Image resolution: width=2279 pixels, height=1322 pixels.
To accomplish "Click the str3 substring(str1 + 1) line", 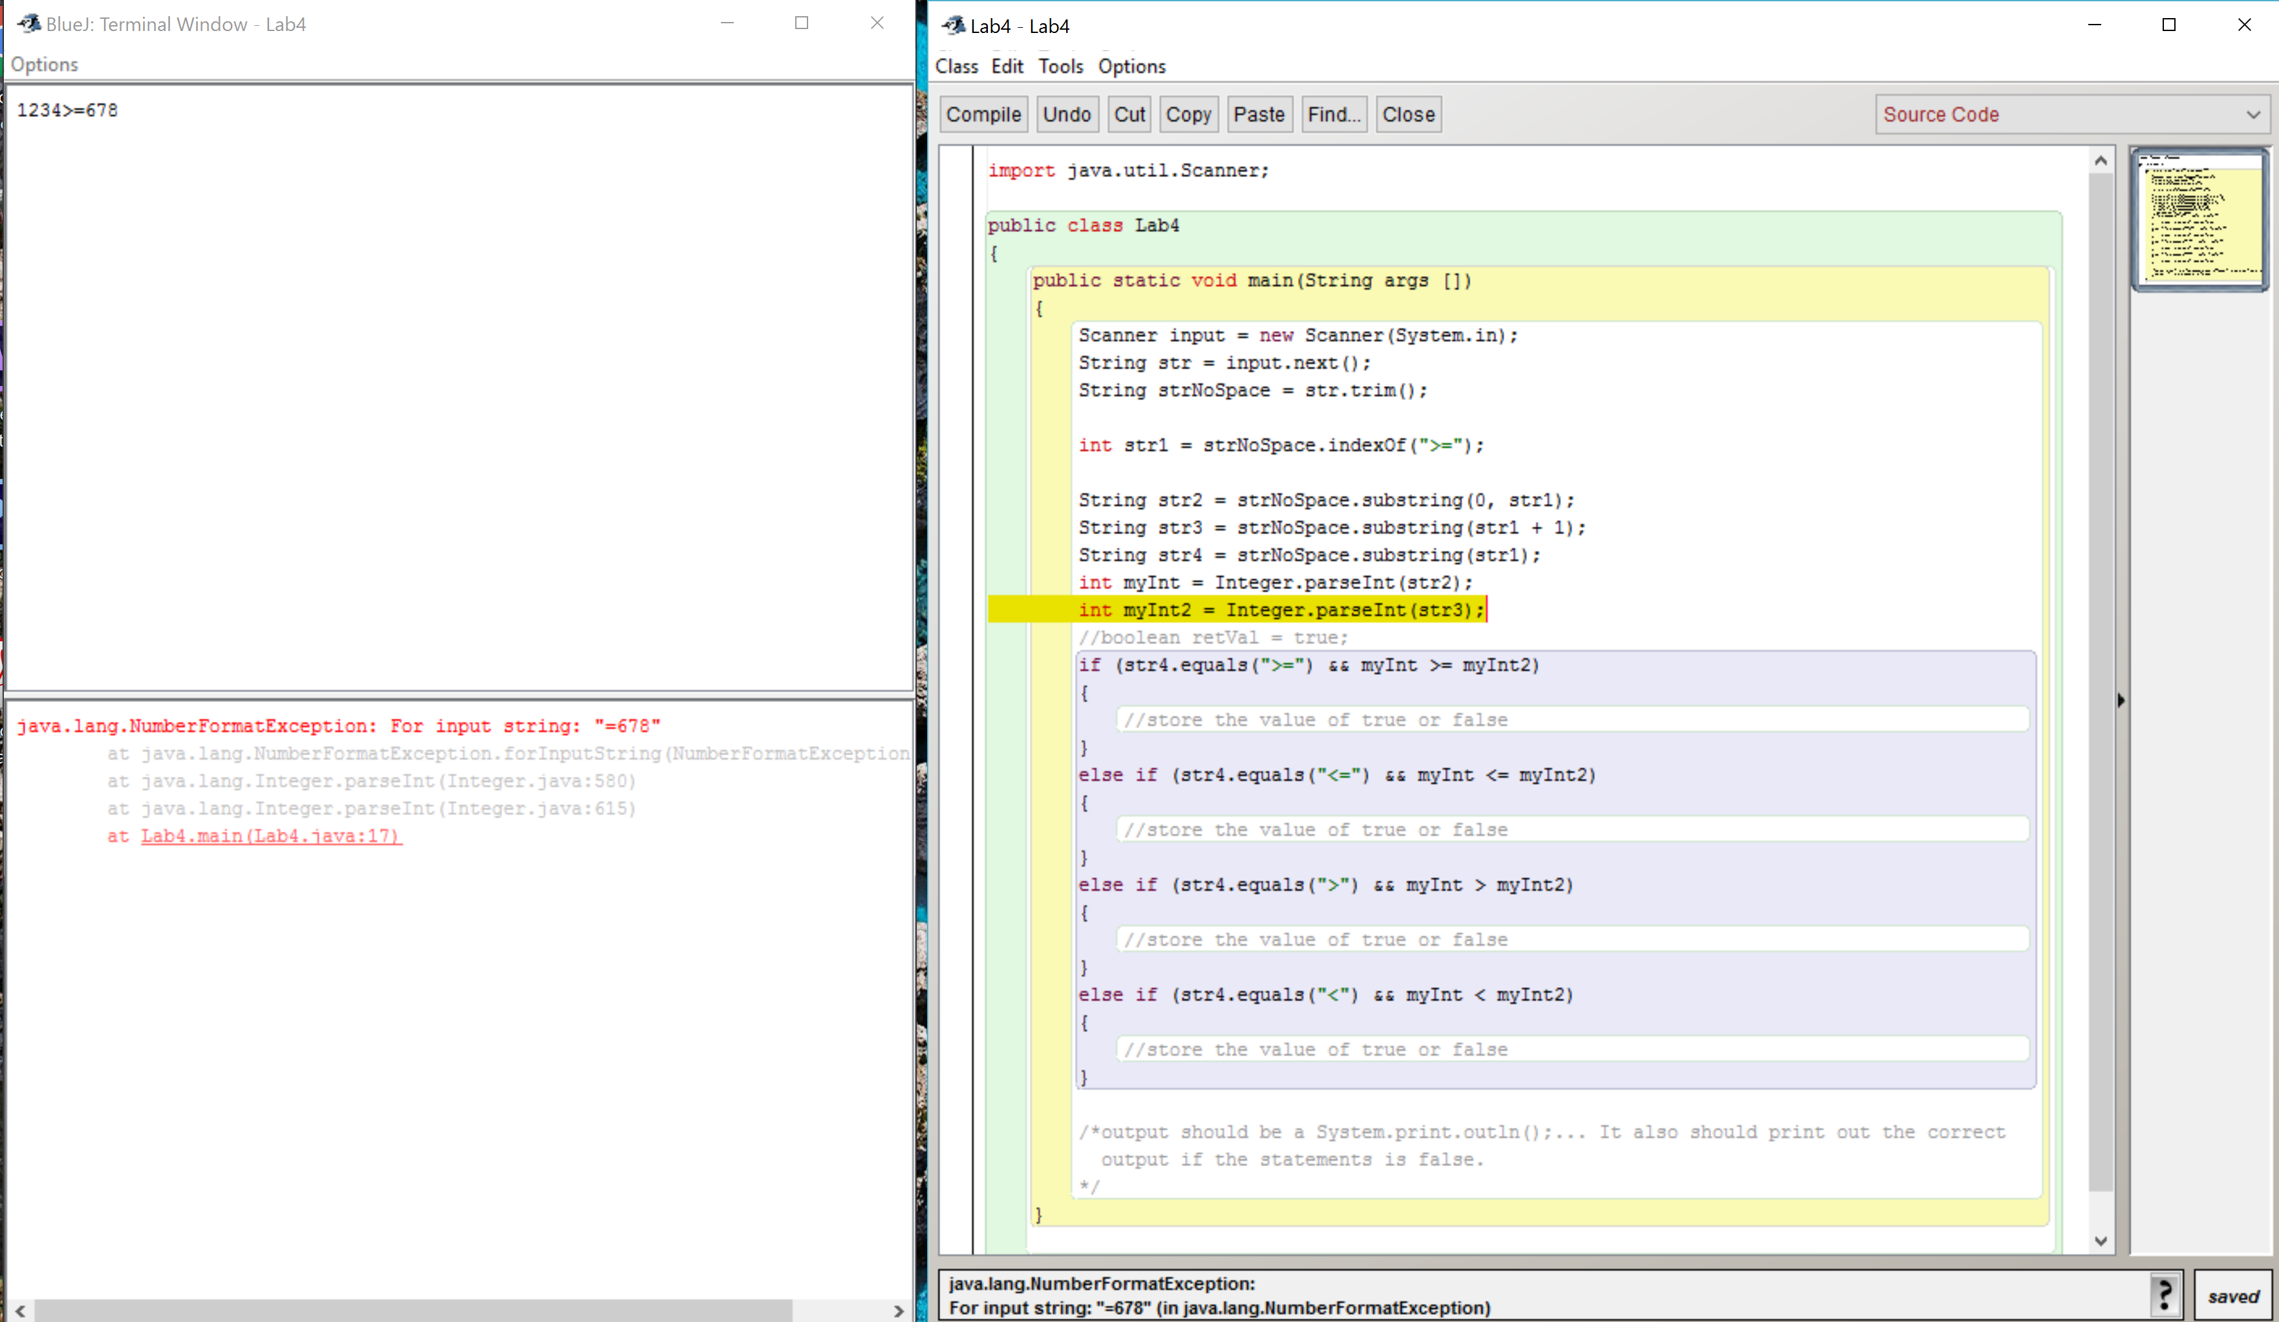I will [1331, 528].
